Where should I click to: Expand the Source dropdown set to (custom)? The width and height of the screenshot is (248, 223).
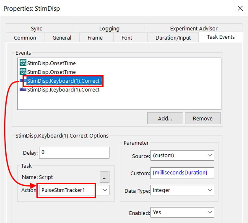coord(182,156)
